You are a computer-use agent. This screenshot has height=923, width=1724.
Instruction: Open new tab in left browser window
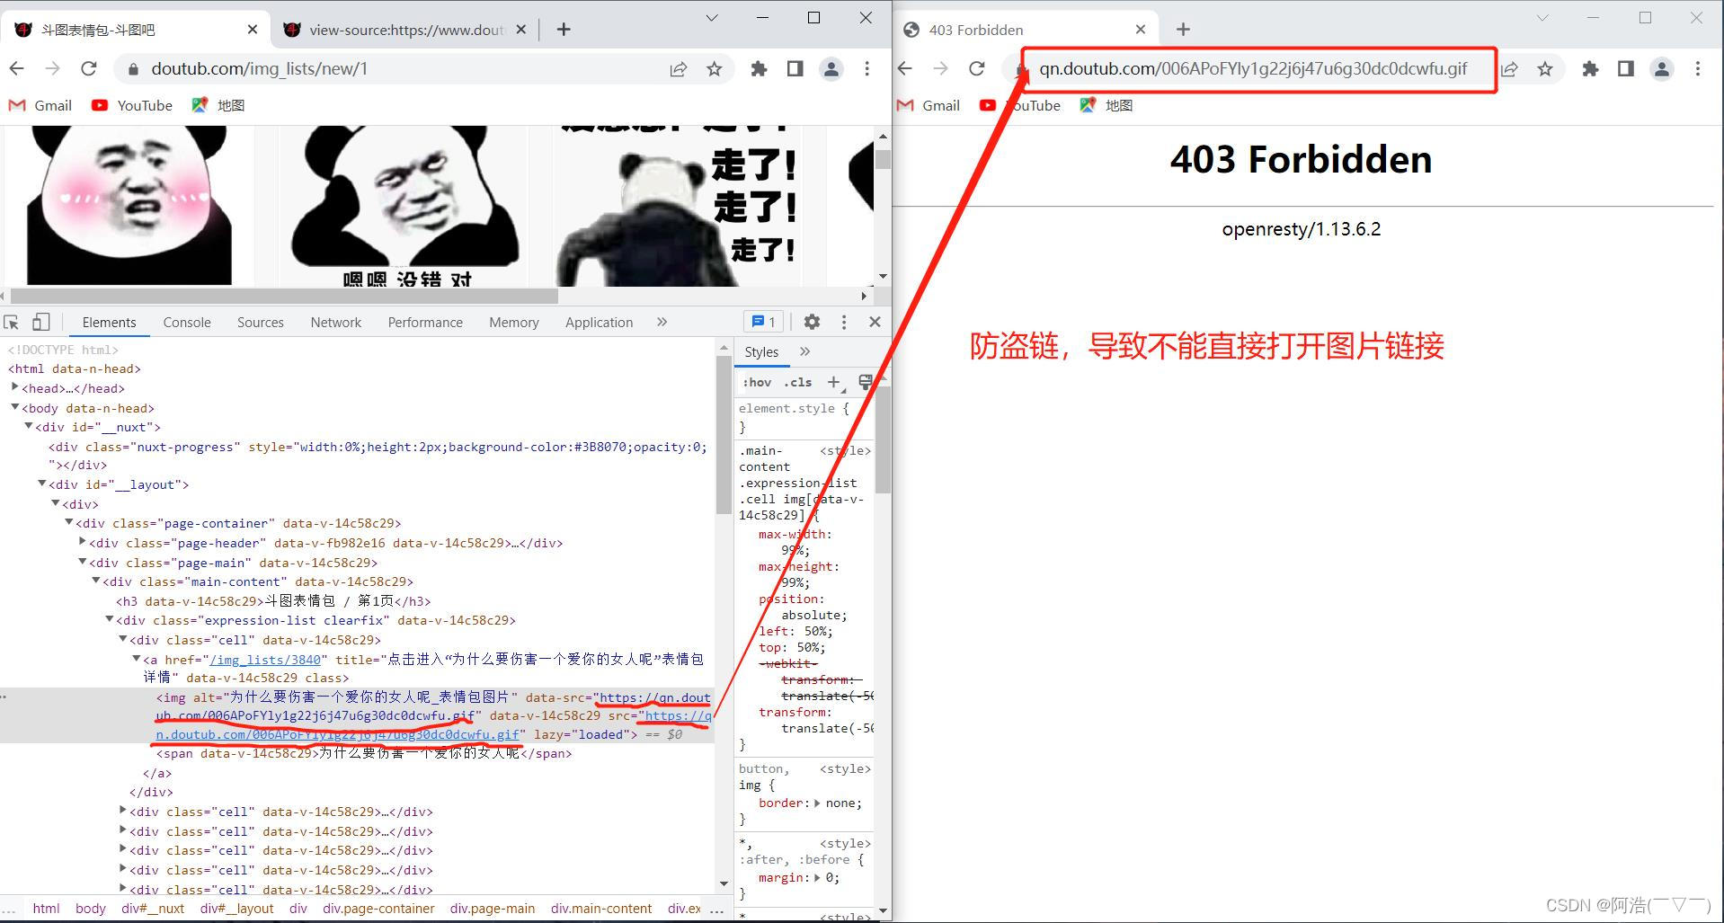pos(564,30)
